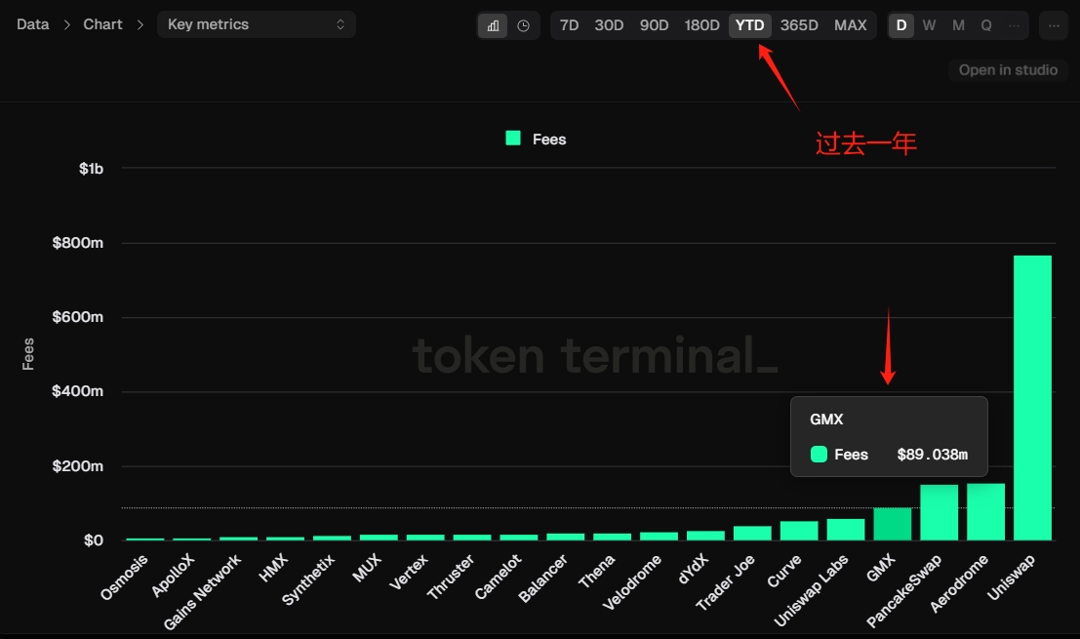Viewport: 1080px width, 639px height.
Task: Switch the range to 365D
Action: (x=799, y=25)
